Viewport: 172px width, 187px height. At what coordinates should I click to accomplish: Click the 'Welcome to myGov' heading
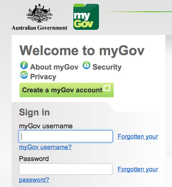click(82, 51)
